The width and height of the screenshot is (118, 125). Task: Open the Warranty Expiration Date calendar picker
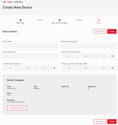113,68
